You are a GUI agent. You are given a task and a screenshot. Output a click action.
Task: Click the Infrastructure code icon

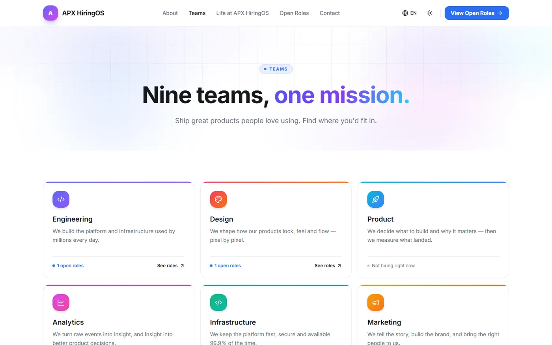tap(218, 302)
